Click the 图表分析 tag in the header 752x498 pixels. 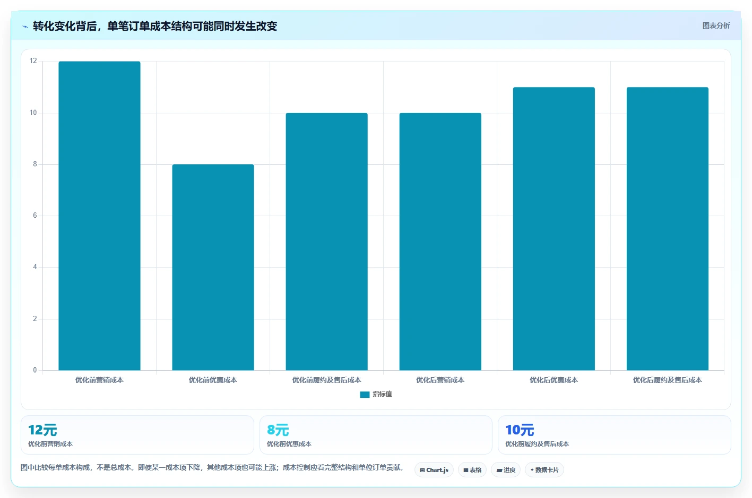click(716, 25)
